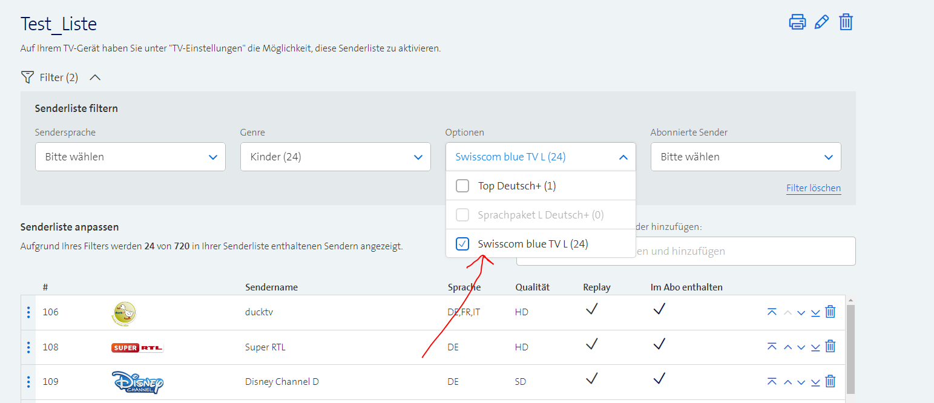934x403 pixels.
Task: Check the Top Deutsch+ option
Action: (462, 185)
